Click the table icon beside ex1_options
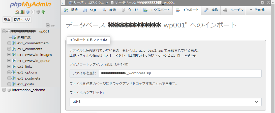Image resolution: width=275 pixels, height=113 pixels. click(14, 72)
